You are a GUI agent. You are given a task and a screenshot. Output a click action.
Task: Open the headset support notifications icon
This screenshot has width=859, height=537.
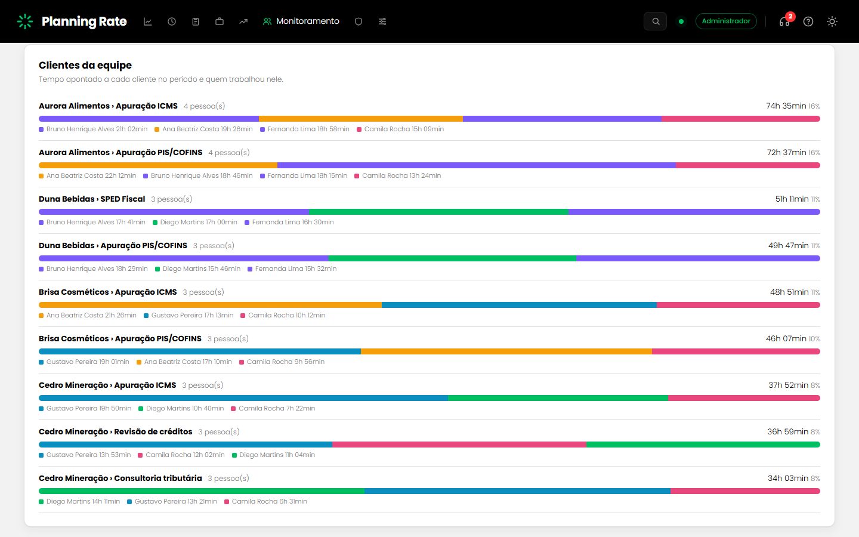pyautogui.click(x=784, y=21)
